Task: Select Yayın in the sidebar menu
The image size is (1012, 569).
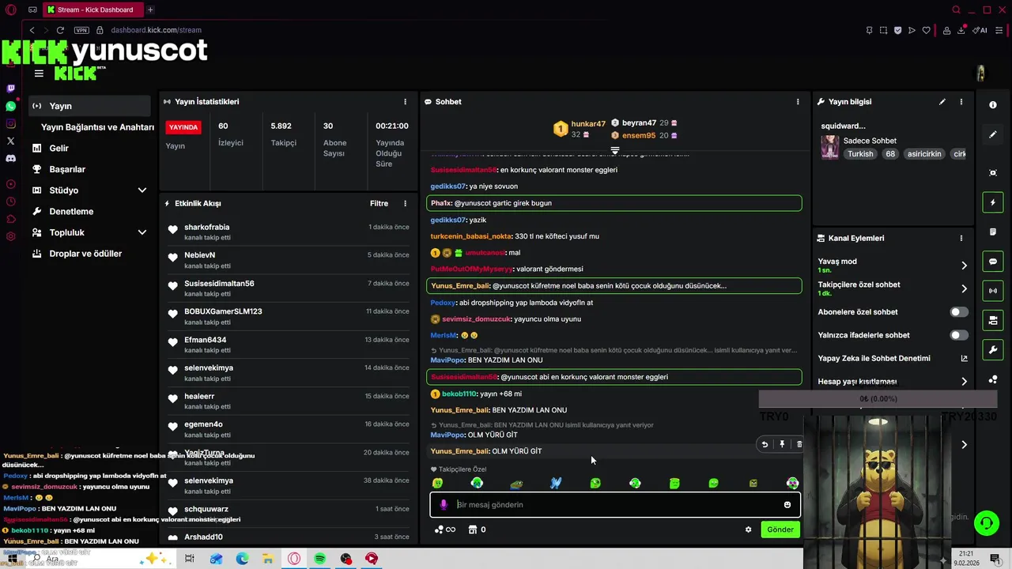Action: [89, 106]
